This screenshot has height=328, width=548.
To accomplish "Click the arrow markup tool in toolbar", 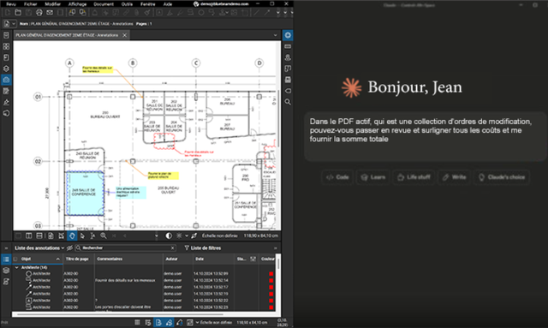I will [x=266, y=13].
